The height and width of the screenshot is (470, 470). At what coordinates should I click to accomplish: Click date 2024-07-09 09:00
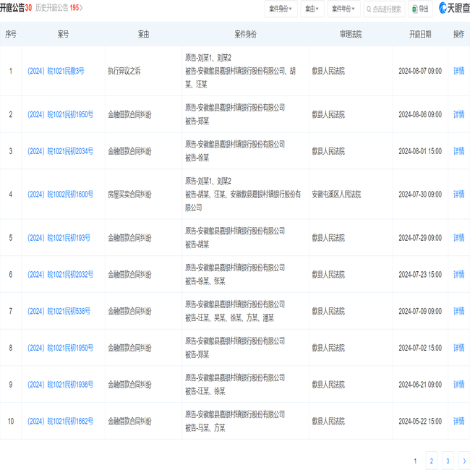tap(420, 311)
